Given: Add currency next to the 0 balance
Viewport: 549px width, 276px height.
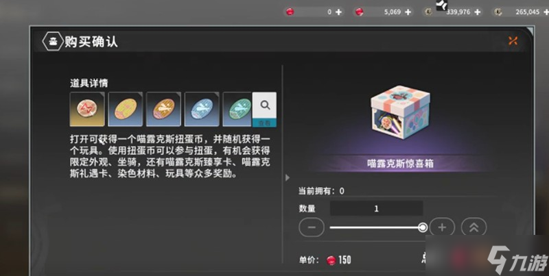Looking at the screenshot, I should (x=338, y=12).
